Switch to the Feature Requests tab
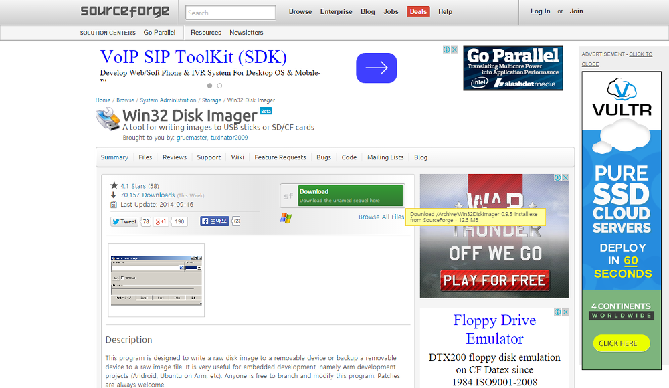 (x=280, y=157)
